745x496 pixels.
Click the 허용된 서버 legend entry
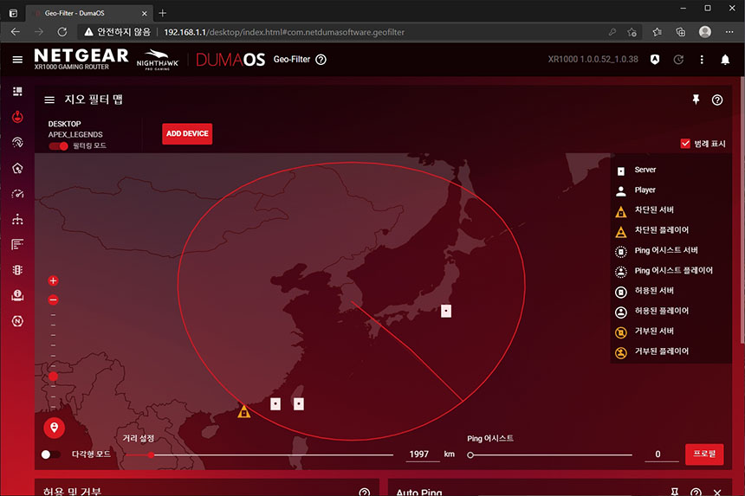coord(645,291)
